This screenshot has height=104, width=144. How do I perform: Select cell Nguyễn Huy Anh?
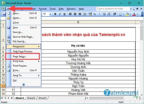coord(78,52)
